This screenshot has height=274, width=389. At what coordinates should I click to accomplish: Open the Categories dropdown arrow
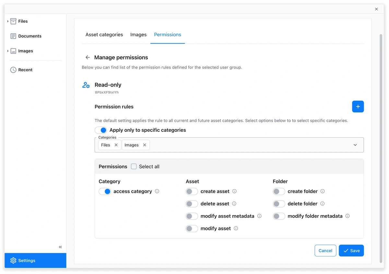pos(355,145)
